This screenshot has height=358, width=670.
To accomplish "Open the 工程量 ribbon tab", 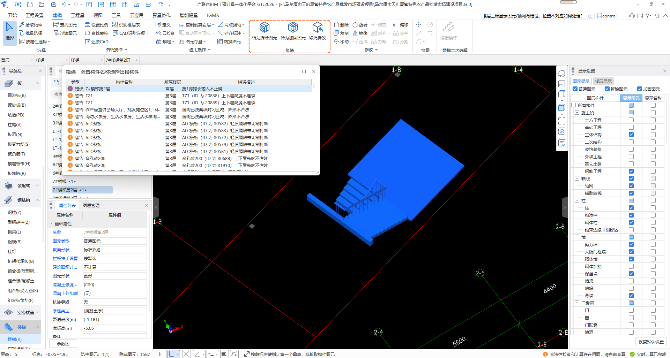I will (x=77, y=15).
